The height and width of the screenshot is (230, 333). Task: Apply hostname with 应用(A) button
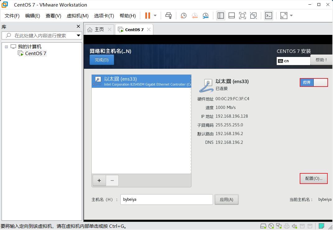pyautogui.click(x=227, y=199)
